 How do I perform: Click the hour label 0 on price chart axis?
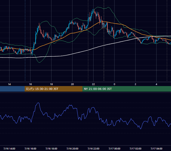click(x=114, y=84)
